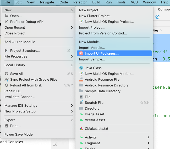Expand the New Projects Setup submenu arrow
The width and height of the screenshot is (170, 149).
point(72,111)
